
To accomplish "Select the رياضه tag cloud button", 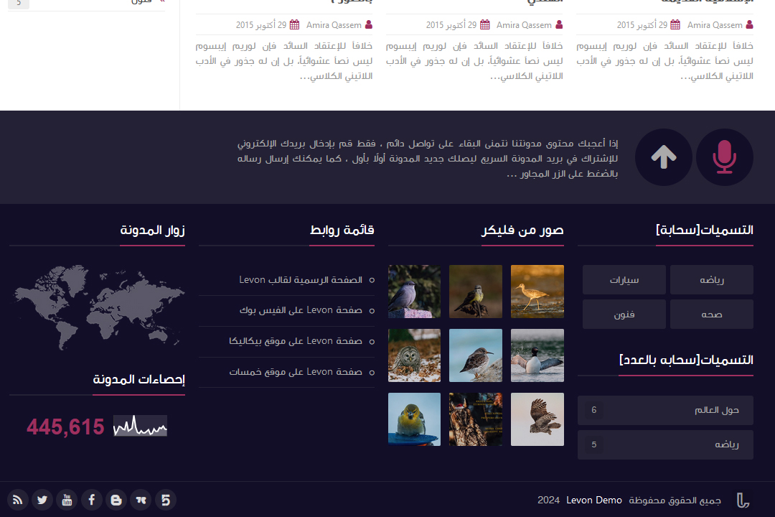I will point(712,279).
